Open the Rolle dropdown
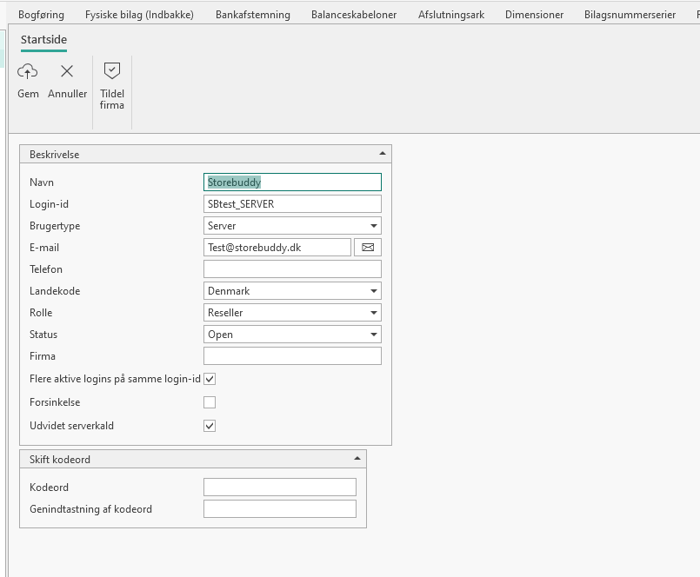The image size is (700, 577). [373, 313]
